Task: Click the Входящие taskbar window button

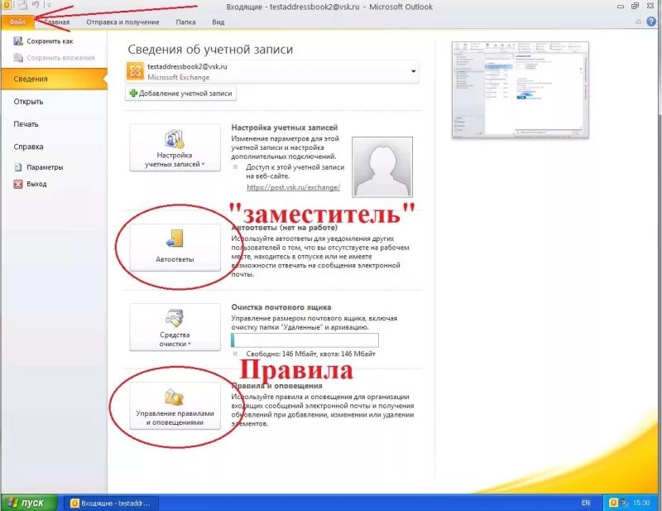Action: click(112, 503)
